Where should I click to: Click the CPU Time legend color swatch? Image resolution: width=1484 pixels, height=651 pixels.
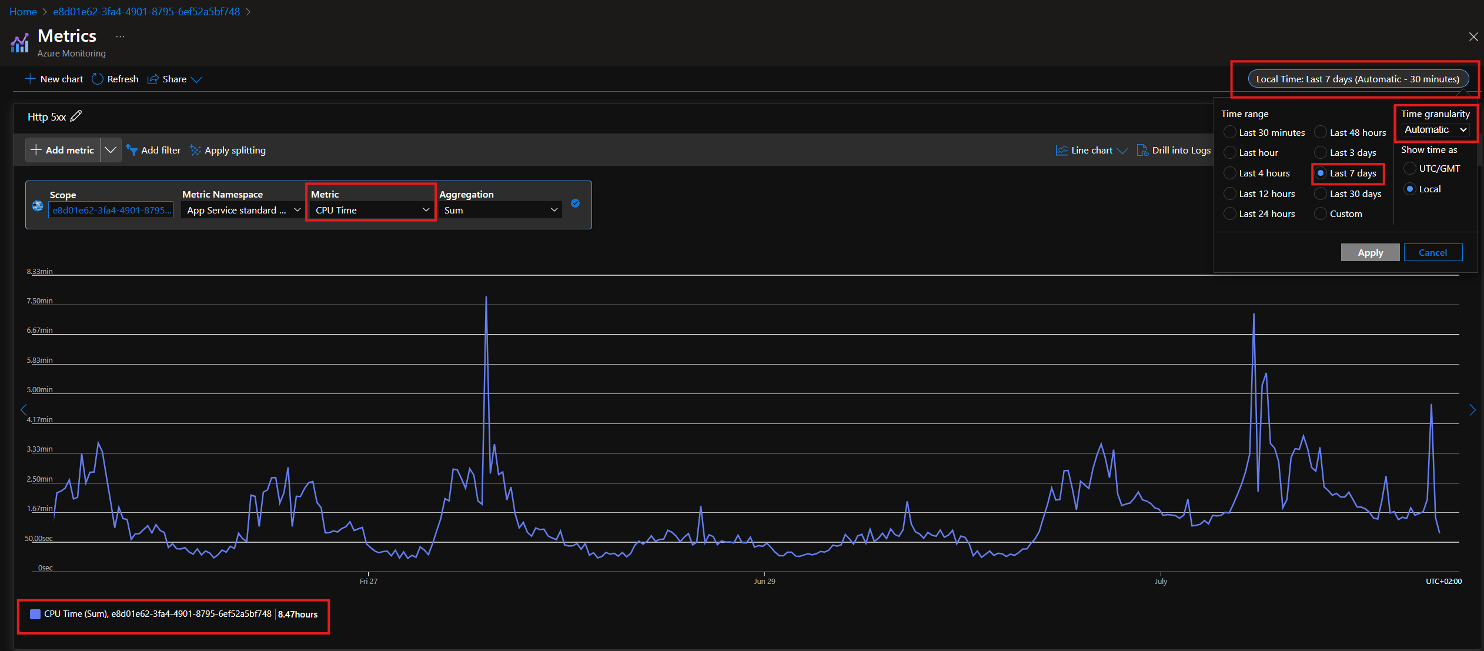(x=35, y=614)
